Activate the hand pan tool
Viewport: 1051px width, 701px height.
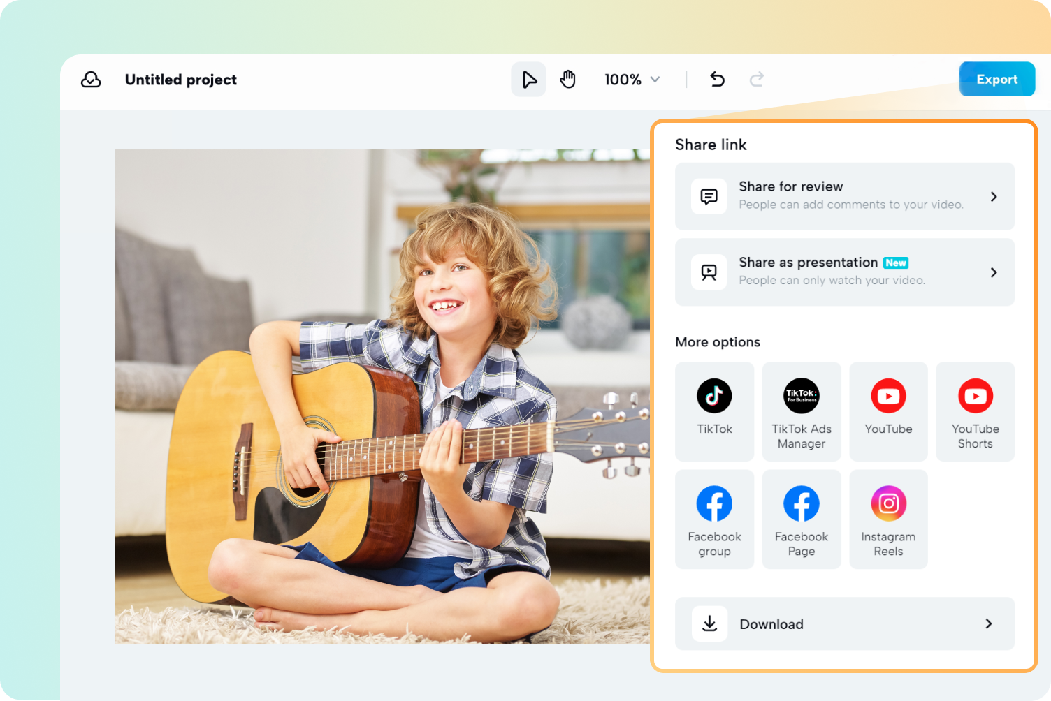[x=568, y=79]
